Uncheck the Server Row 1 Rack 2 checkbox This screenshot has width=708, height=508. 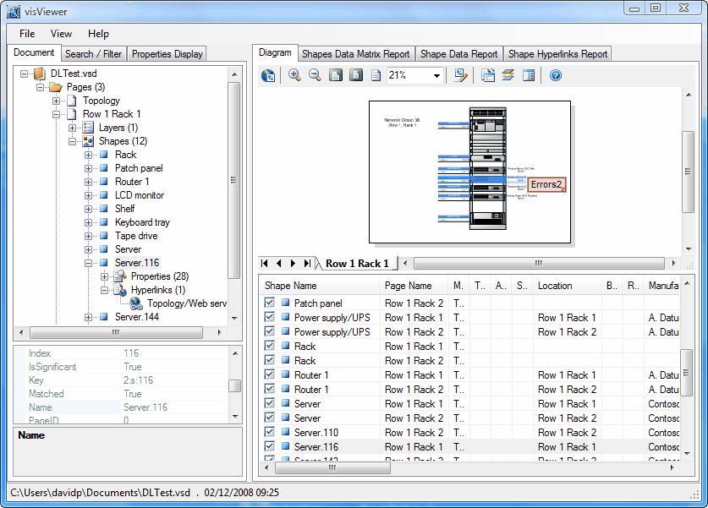pyautogui.click(x=270, y=418)
